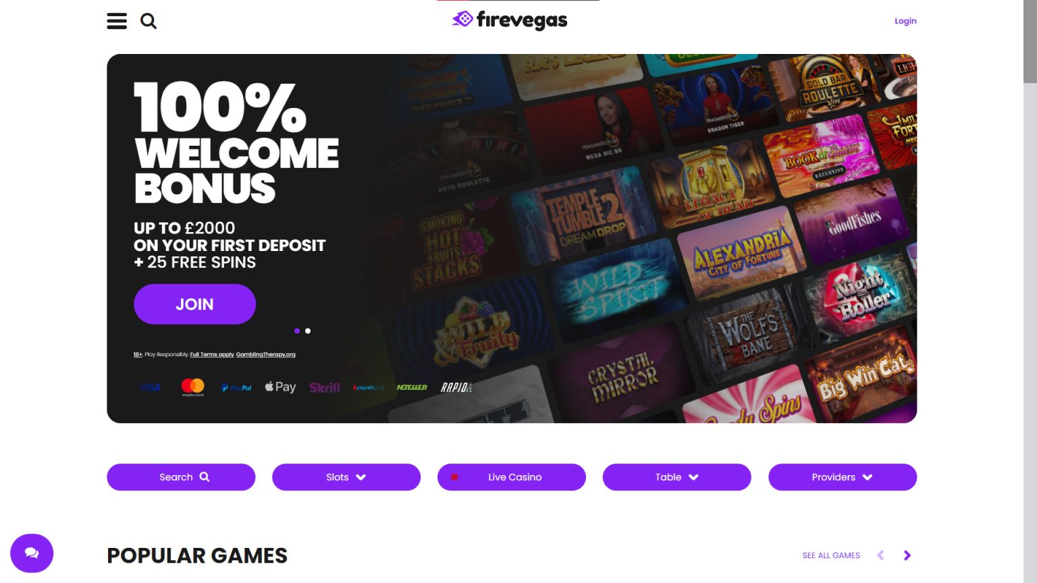Open the Full Terms apply link
1037x583 pixels.
tap(212, 354)
